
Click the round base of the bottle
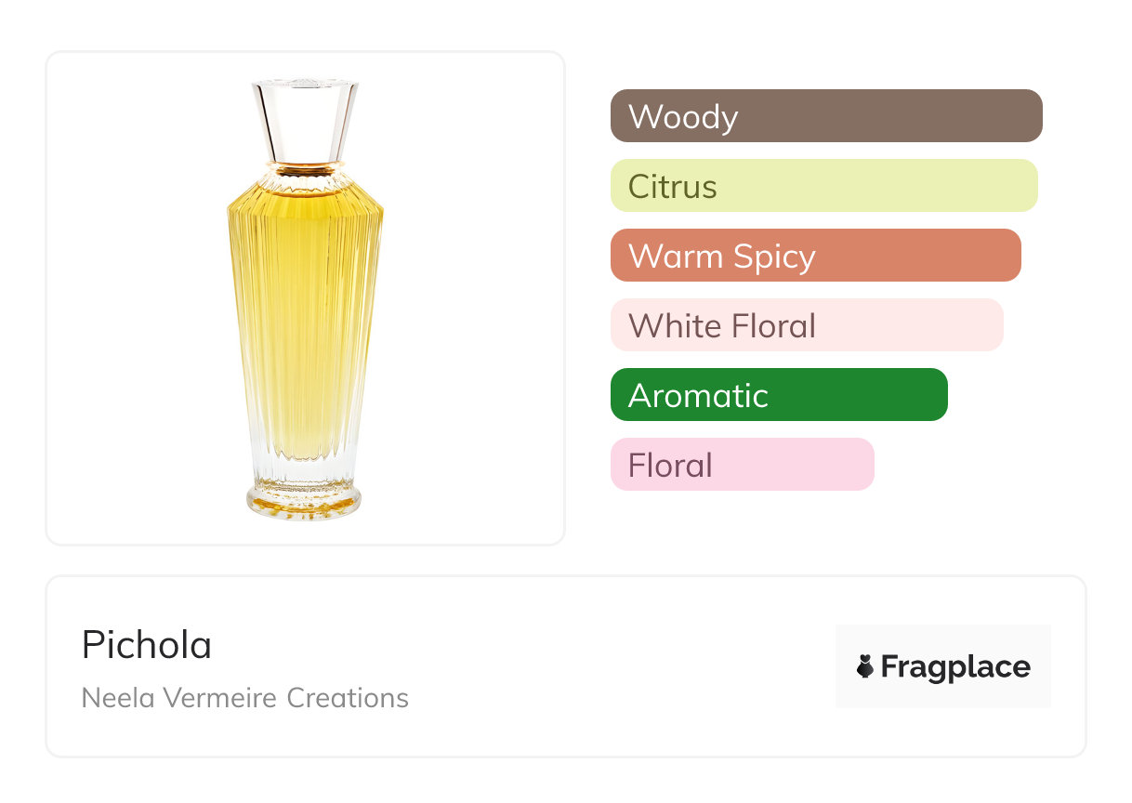304,500
